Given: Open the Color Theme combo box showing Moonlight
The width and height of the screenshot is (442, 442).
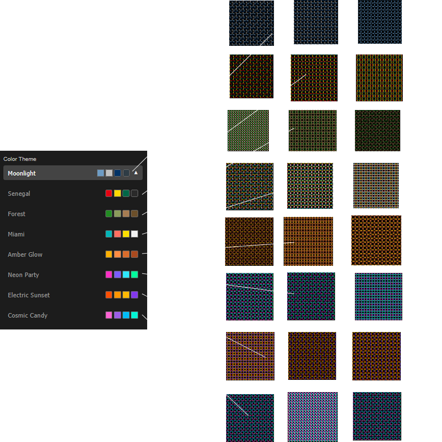Looking at the screenshot, I should point(51,173).
